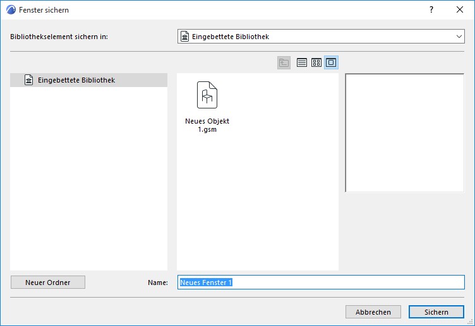Click the empty preview pane

[x=405, y=133]
